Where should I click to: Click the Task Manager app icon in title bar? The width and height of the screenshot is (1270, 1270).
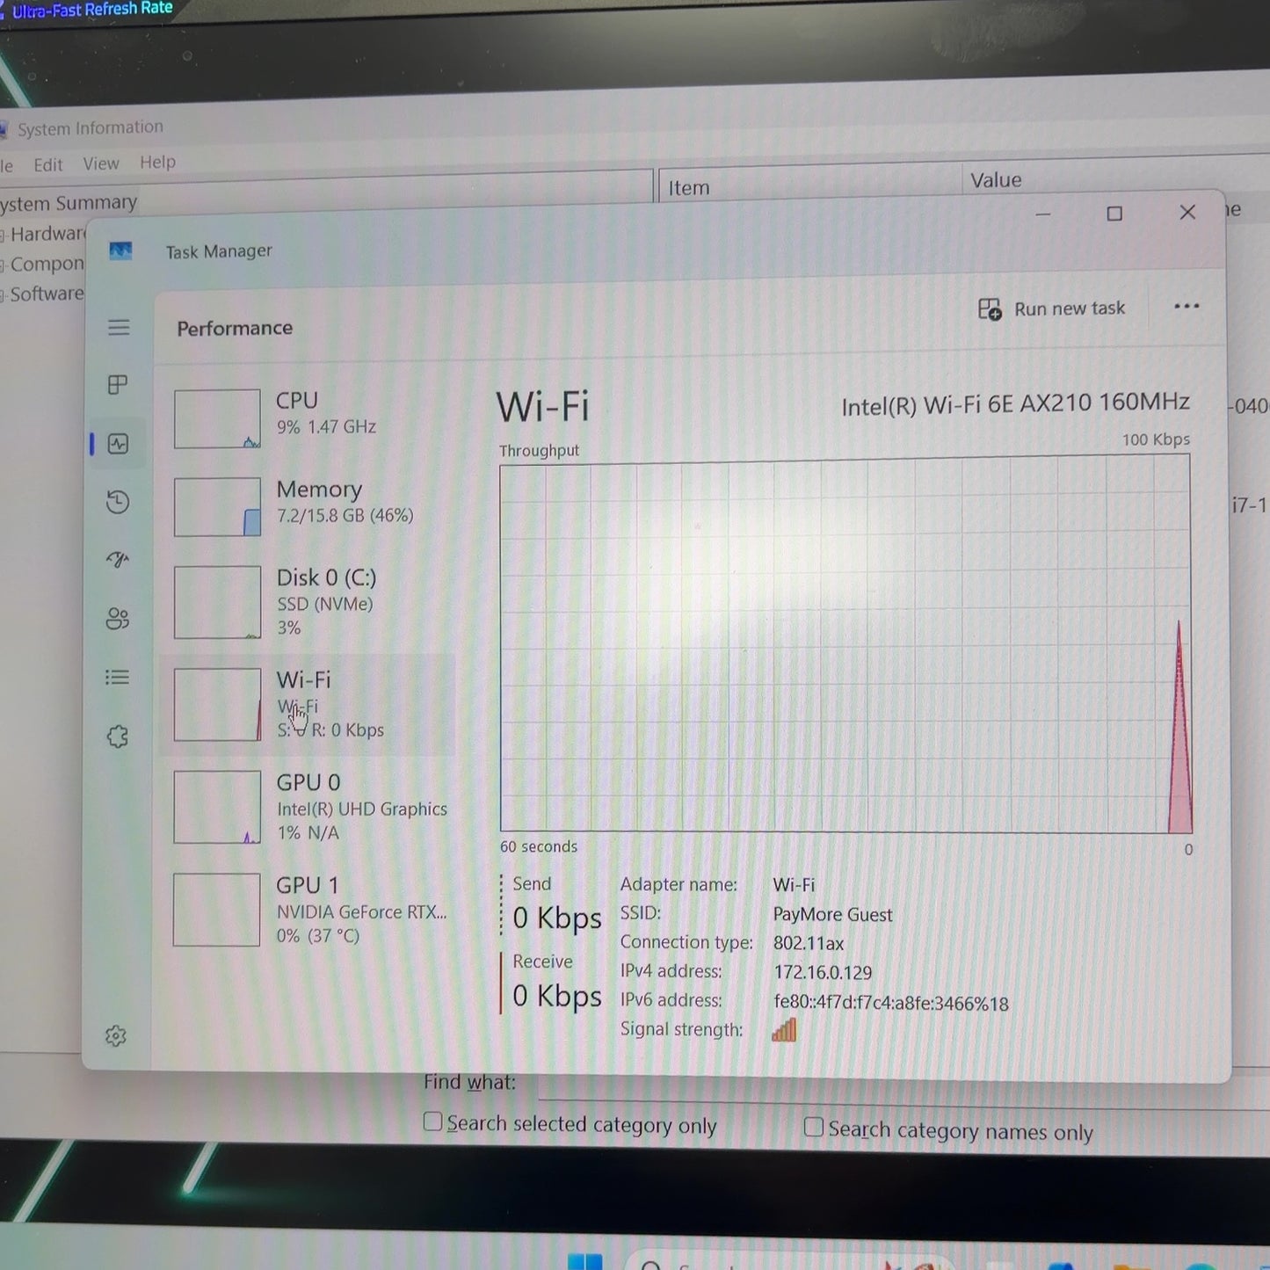(x=120, y=251)
